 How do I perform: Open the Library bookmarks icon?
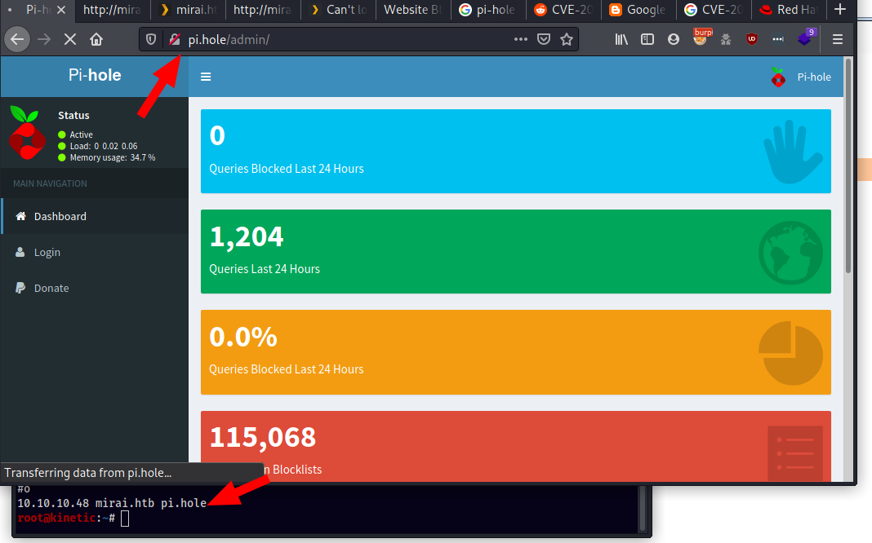pyautogui.click(x=621, y=39)
